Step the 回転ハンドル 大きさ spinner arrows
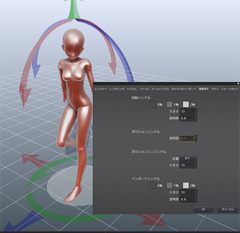240x233 pixels. click(x=196, y=111)
